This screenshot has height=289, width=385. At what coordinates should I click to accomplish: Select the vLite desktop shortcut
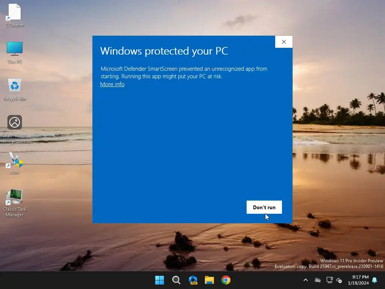15,163
